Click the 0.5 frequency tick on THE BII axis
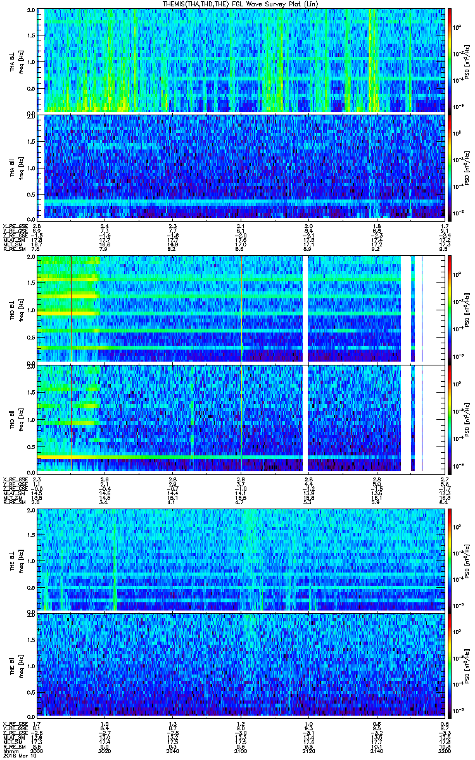Screen dimensions: 475x760 pos(30,692)
